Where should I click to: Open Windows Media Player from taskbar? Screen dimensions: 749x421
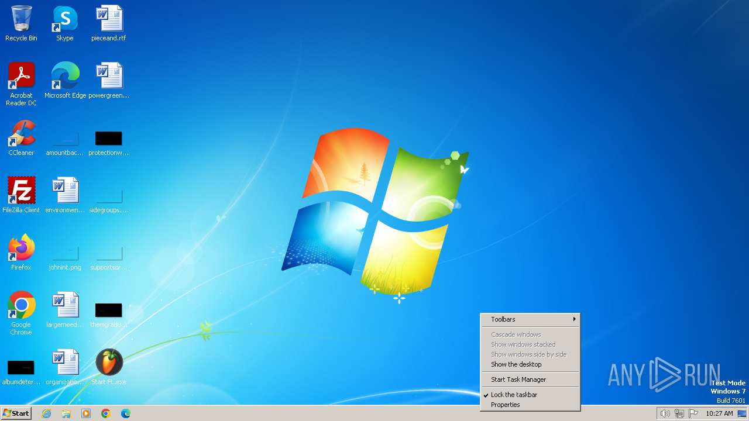pyautogui.click(x=86, y=413)
